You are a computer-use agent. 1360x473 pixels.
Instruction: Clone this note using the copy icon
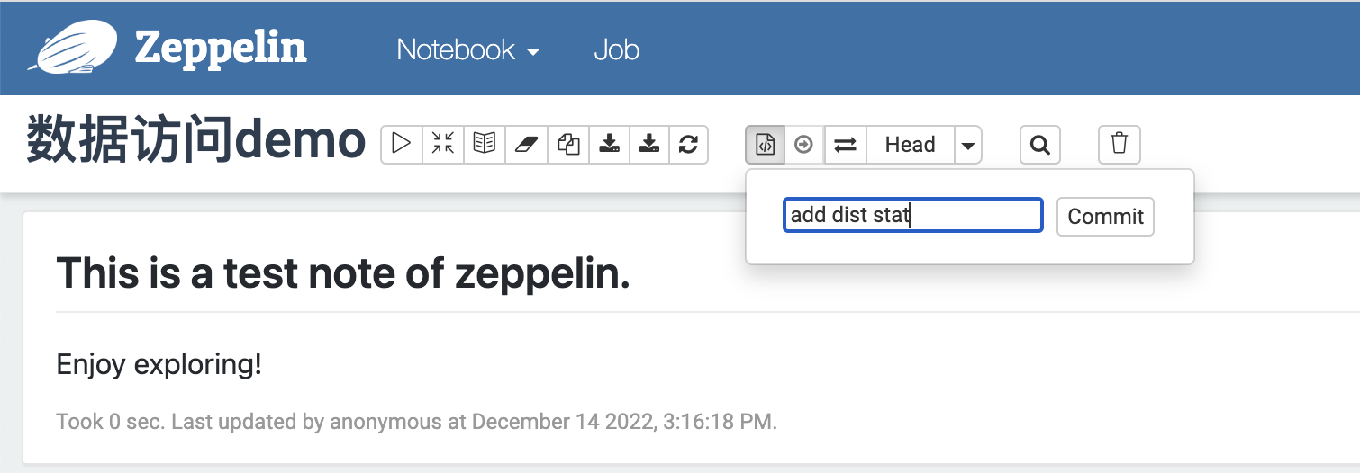pyautogui.click(x=568, y=144)
